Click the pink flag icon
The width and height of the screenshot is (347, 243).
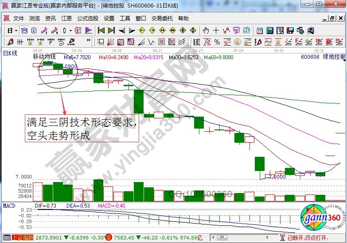(89, 30)
